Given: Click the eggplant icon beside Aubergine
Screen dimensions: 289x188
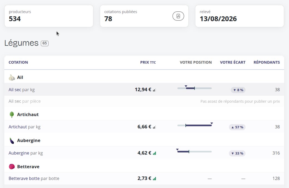Looking at the screenshot, I should [12, 141].
